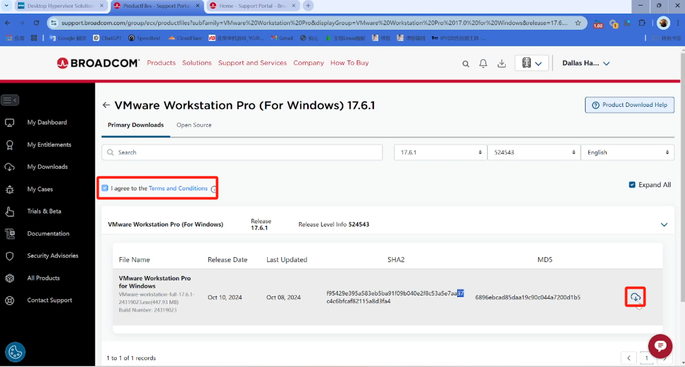Open My Entitlements ribbon icon
The image size is (685, 367).
[x=10, y=145]
